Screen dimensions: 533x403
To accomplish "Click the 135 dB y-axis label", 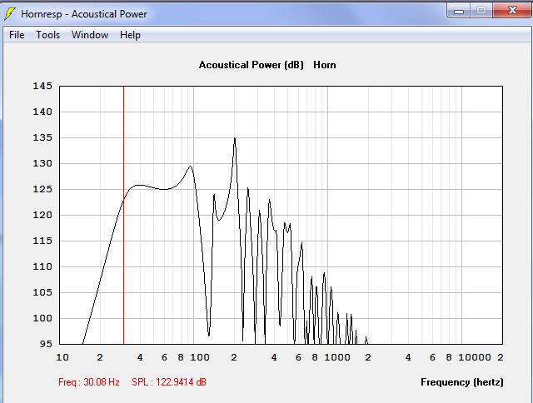I will [x=42, y=137].
